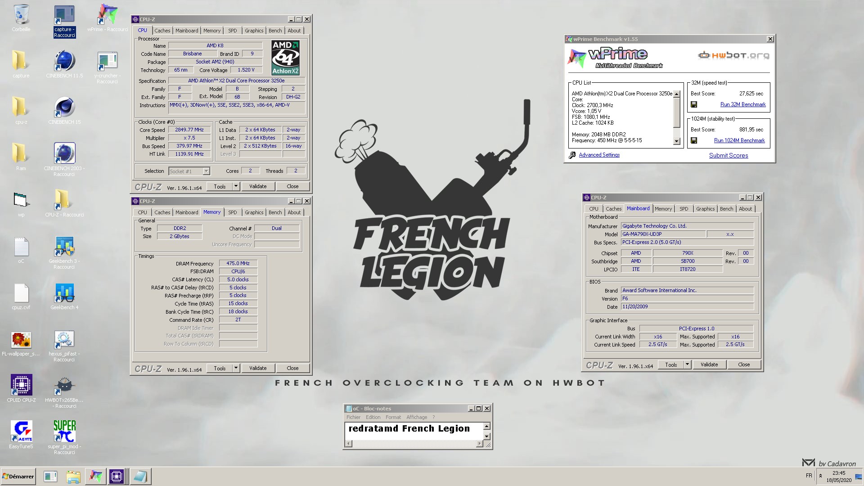Click the Tools button in CPU window
This screenshot has width=864, height=486.
[x=220, y=186]
